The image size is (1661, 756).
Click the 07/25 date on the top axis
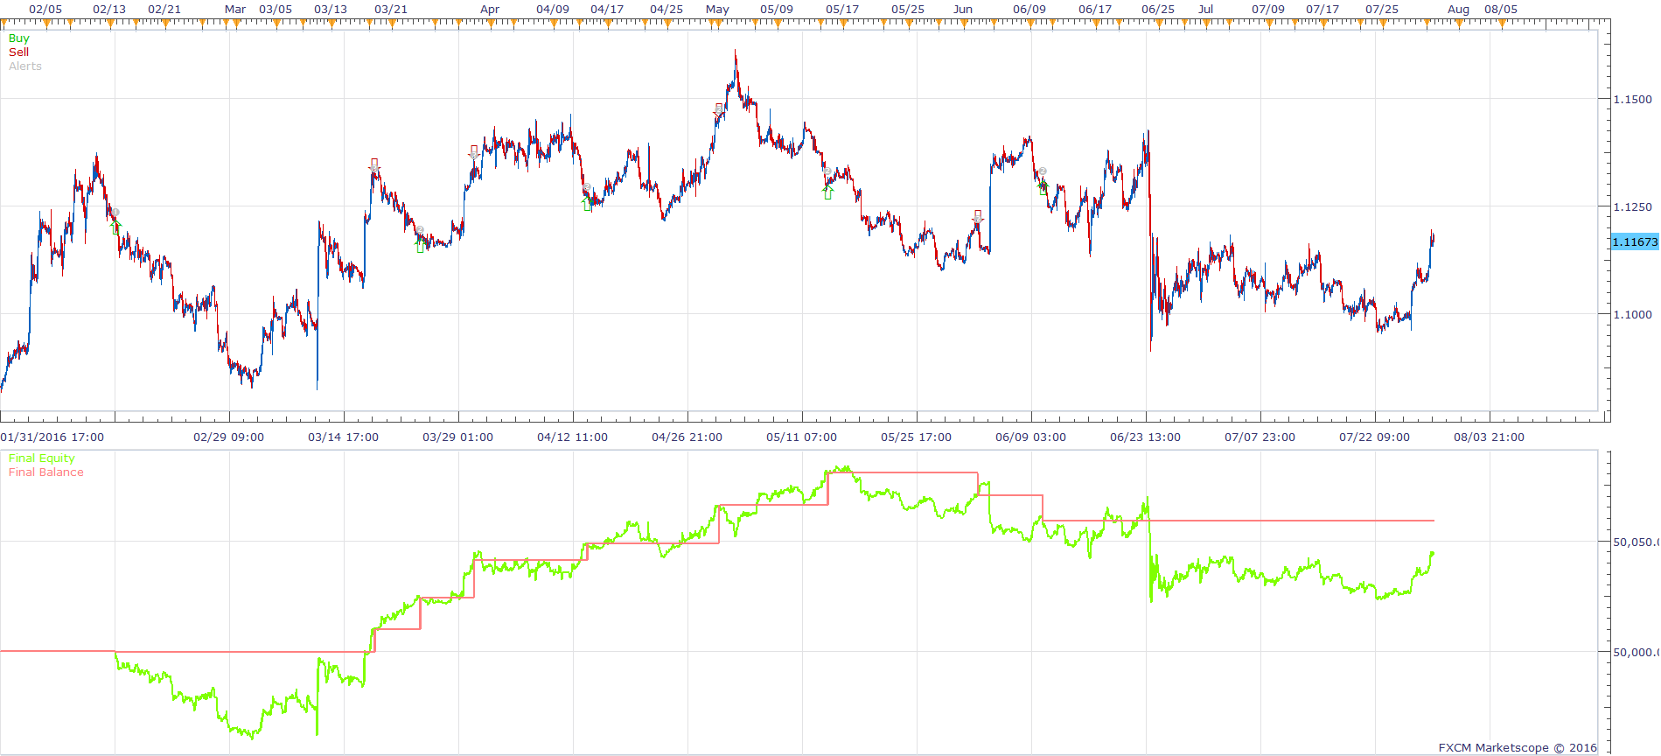click(x=1382, y=9)
